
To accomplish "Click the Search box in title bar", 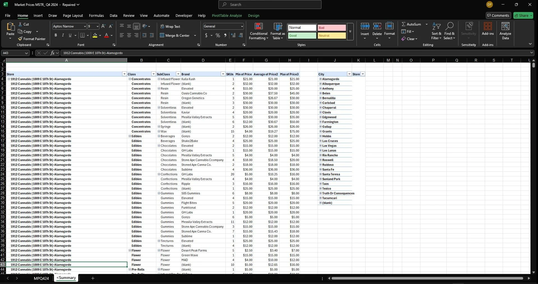I will pos(270,4).
